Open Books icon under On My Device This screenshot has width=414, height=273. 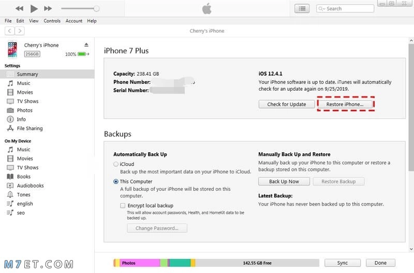[10, 177]
